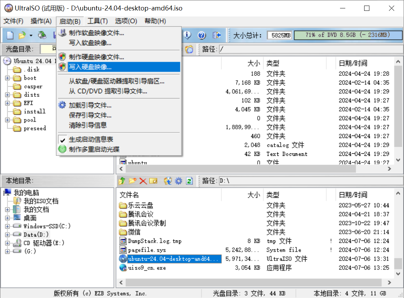This screenshot has height=298, width=404.
Task: Click the rename folder icon in local toolbar
Action: click(x=153, y=181)
